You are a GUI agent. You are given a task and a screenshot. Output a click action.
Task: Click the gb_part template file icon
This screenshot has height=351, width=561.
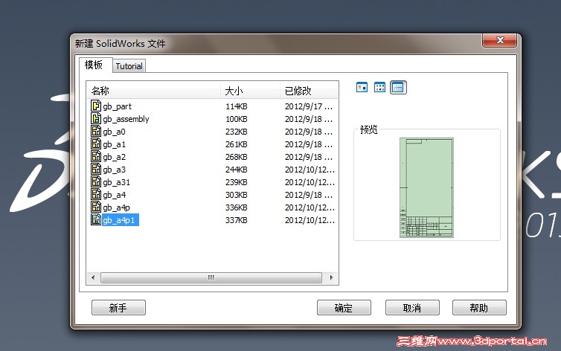tap(96, 106)
